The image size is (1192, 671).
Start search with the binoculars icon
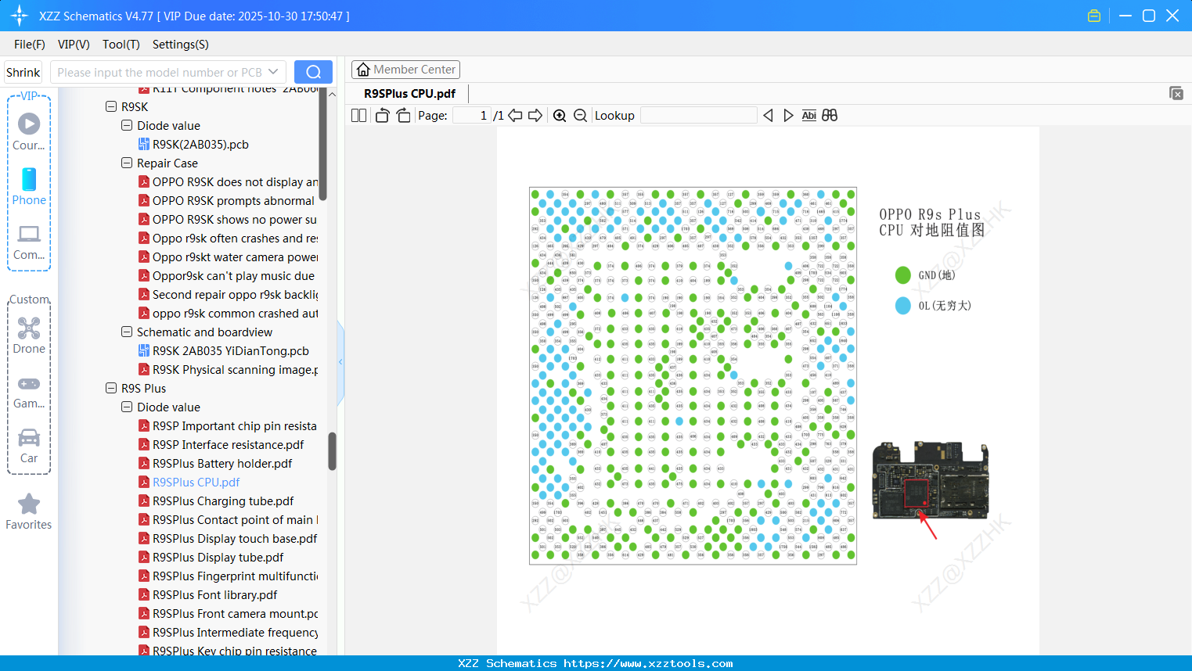click(830, 115)
